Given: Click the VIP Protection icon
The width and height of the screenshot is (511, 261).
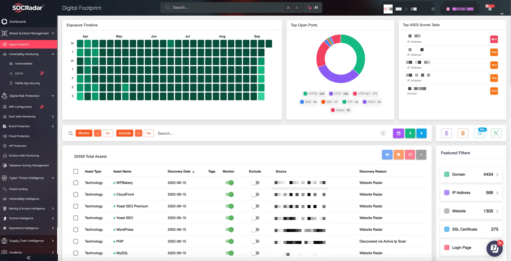Looking at the screenshot, I should pos(4,146).
